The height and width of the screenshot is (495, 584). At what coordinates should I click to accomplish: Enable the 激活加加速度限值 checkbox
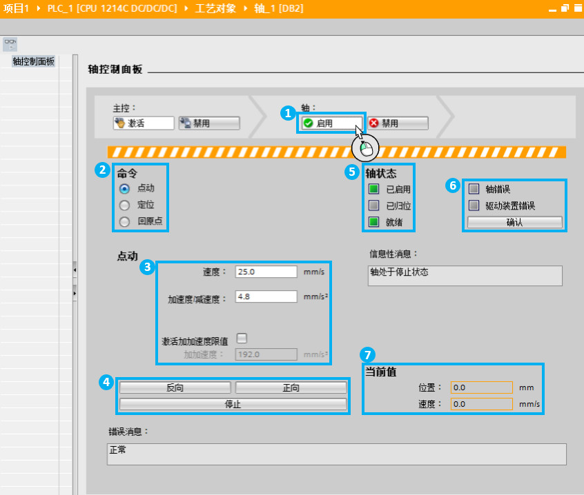pyautogui.click(x=242, y=338)
